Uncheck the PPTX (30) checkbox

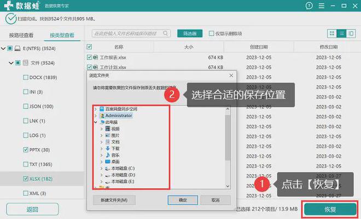[26, 150]
